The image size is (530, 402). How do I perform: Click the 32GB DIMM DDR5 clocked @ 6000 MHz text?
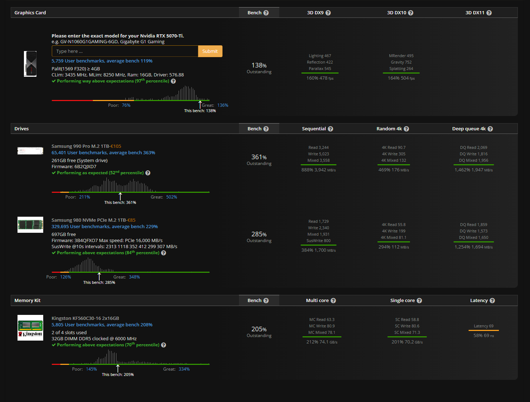tap(94, 339)
